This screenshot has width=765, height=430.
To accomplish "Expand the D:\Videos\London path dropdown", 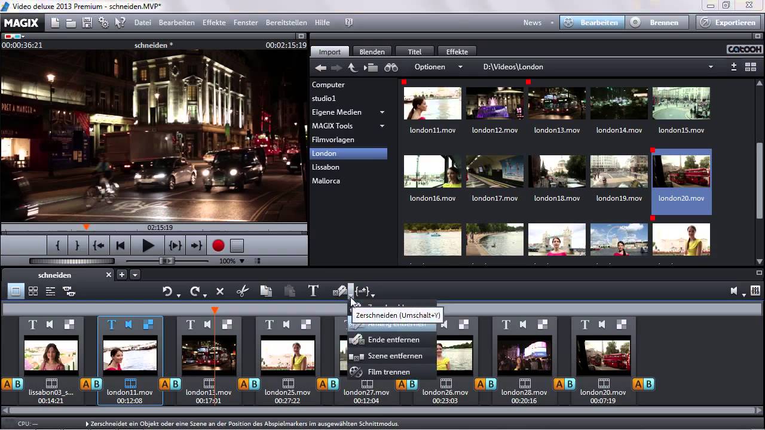I will pos(711,67).
